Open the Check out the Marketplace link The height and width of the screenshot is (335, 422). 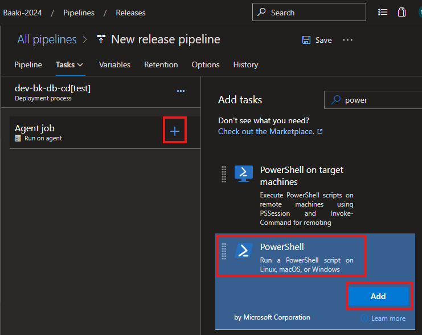click(x=266, y=131)
